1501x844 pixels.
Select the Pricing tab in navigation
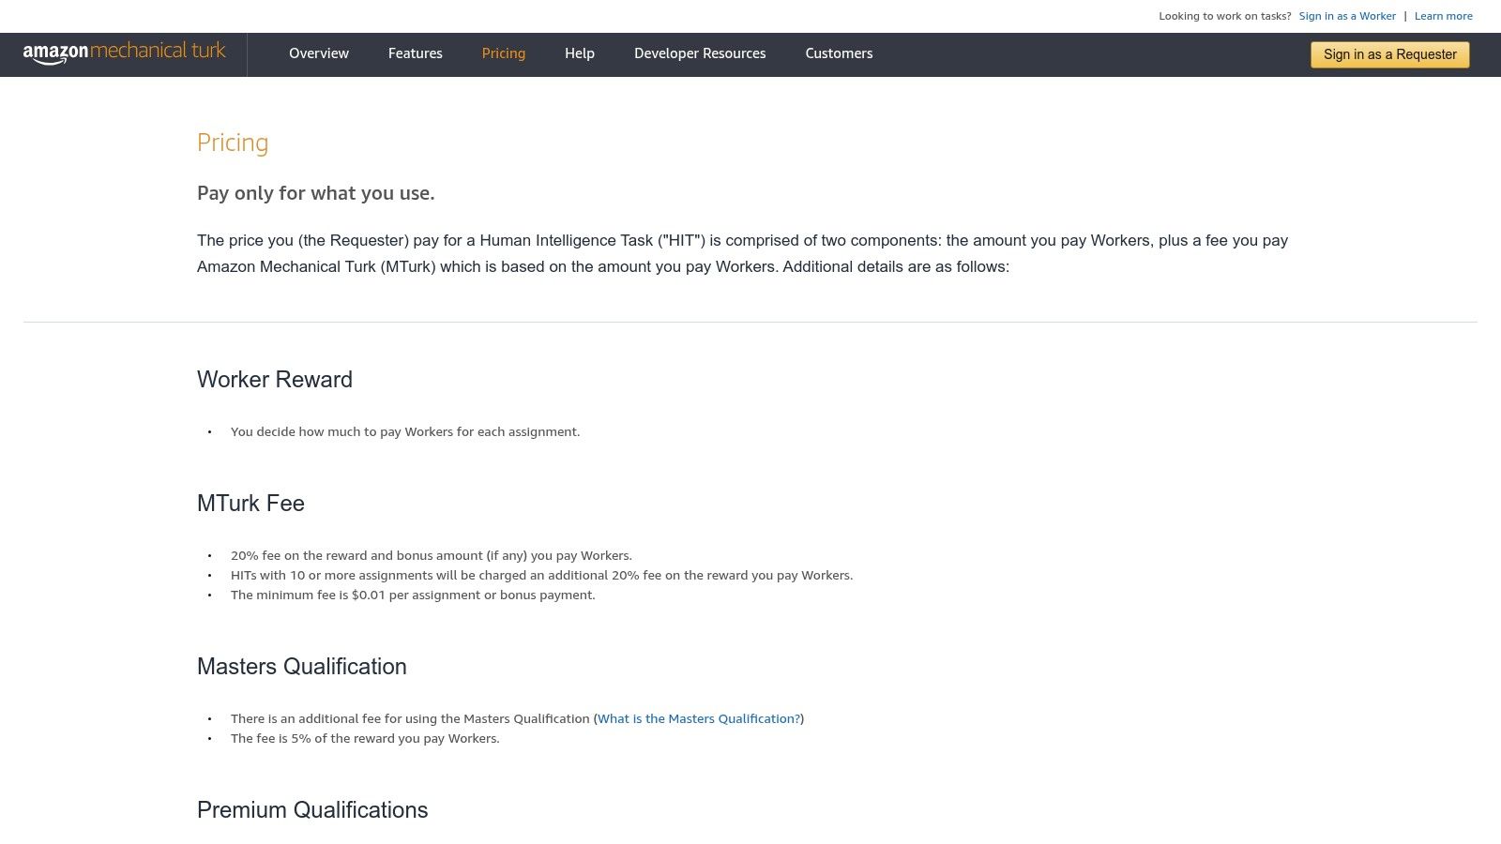[504, 53]
